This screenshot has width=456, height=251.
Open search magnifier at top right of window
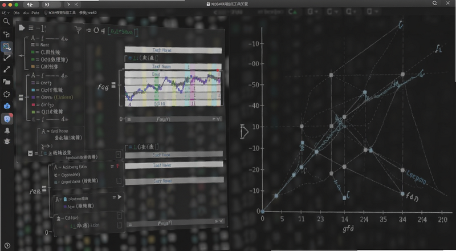pos(434,3)
